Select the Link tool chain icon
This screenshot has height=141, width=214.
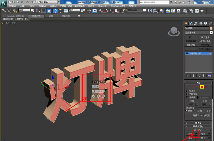[x=4, y=11]
